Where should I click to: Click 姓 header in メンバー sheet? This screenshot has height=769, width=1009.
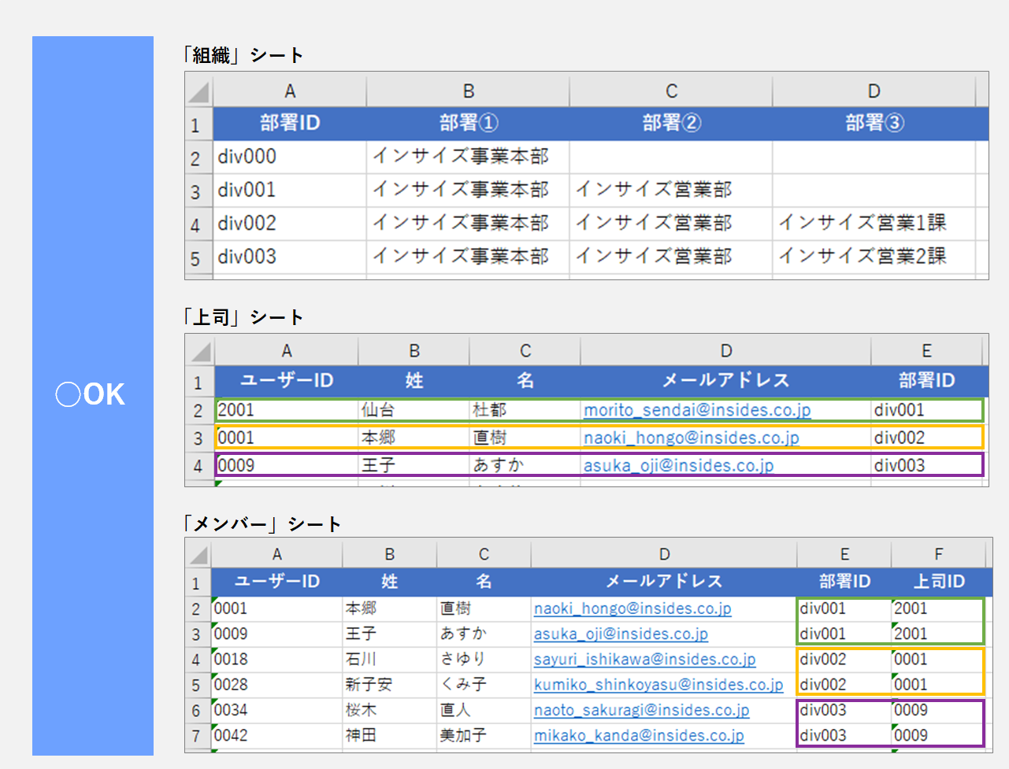click(389, 582)
